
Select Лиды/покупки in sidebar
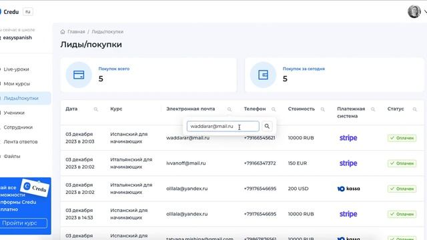(21, 98)
